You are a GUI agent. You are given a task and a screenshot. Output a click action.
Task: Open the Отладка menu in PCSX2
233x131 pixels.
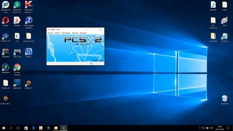[x=83, y=33]
